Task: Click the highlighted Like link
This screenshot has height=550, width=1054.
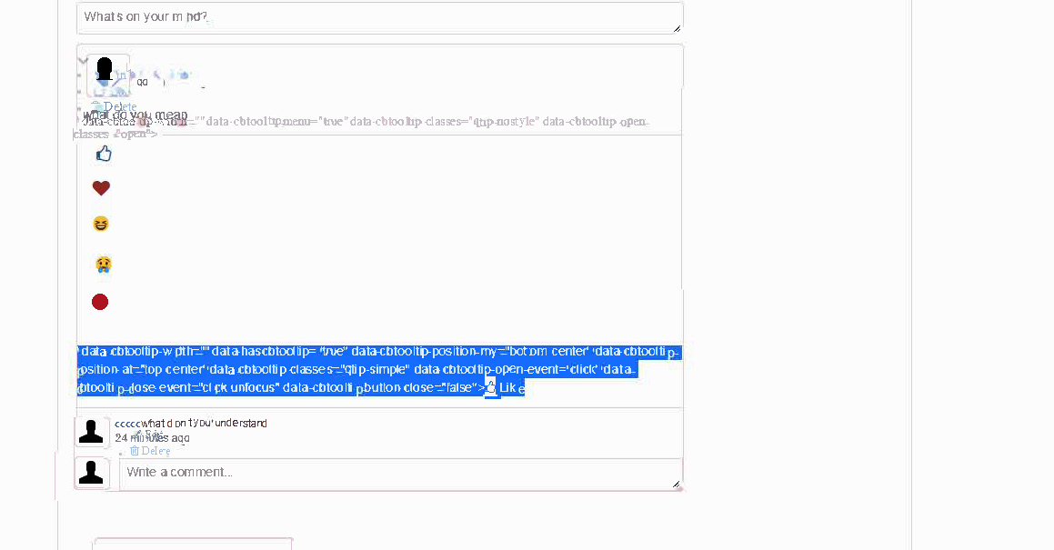Action: (x=511, y=388)
